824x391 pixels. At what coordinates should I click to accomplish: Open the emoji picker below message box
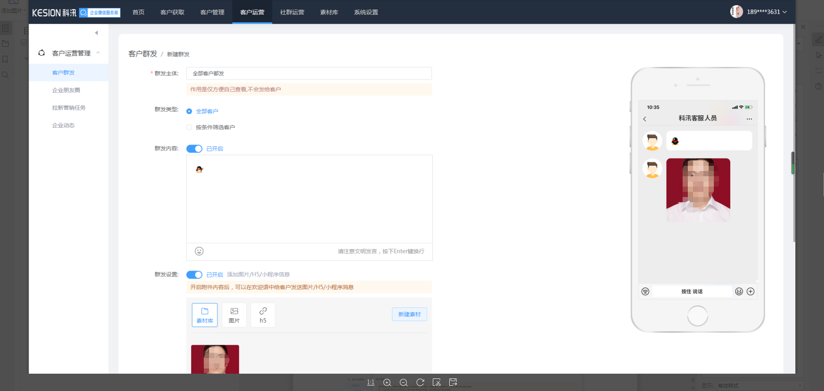199,251
